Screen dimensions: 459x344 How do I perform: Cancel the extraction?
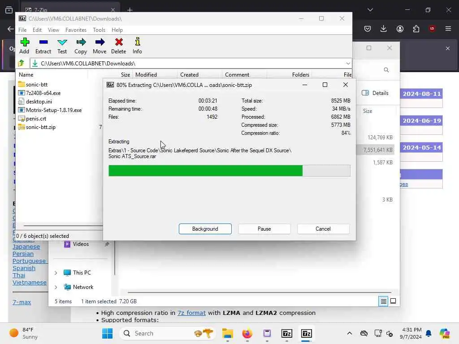point(323,229)
